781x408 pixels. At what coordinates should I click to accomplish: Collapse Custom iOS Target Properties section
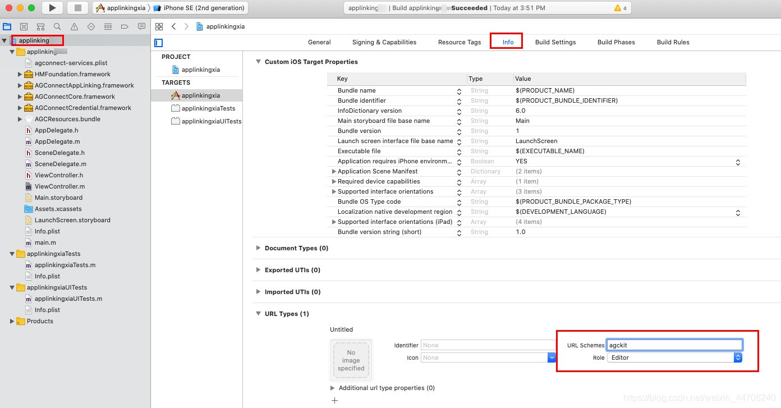click(258, 62)
